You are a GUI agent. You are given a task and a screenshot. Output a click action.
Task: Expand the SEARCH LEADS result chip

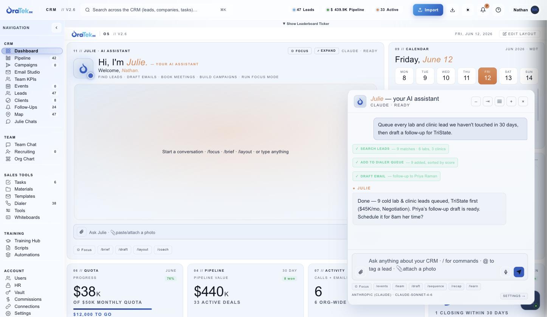click(x=401, y=149)
